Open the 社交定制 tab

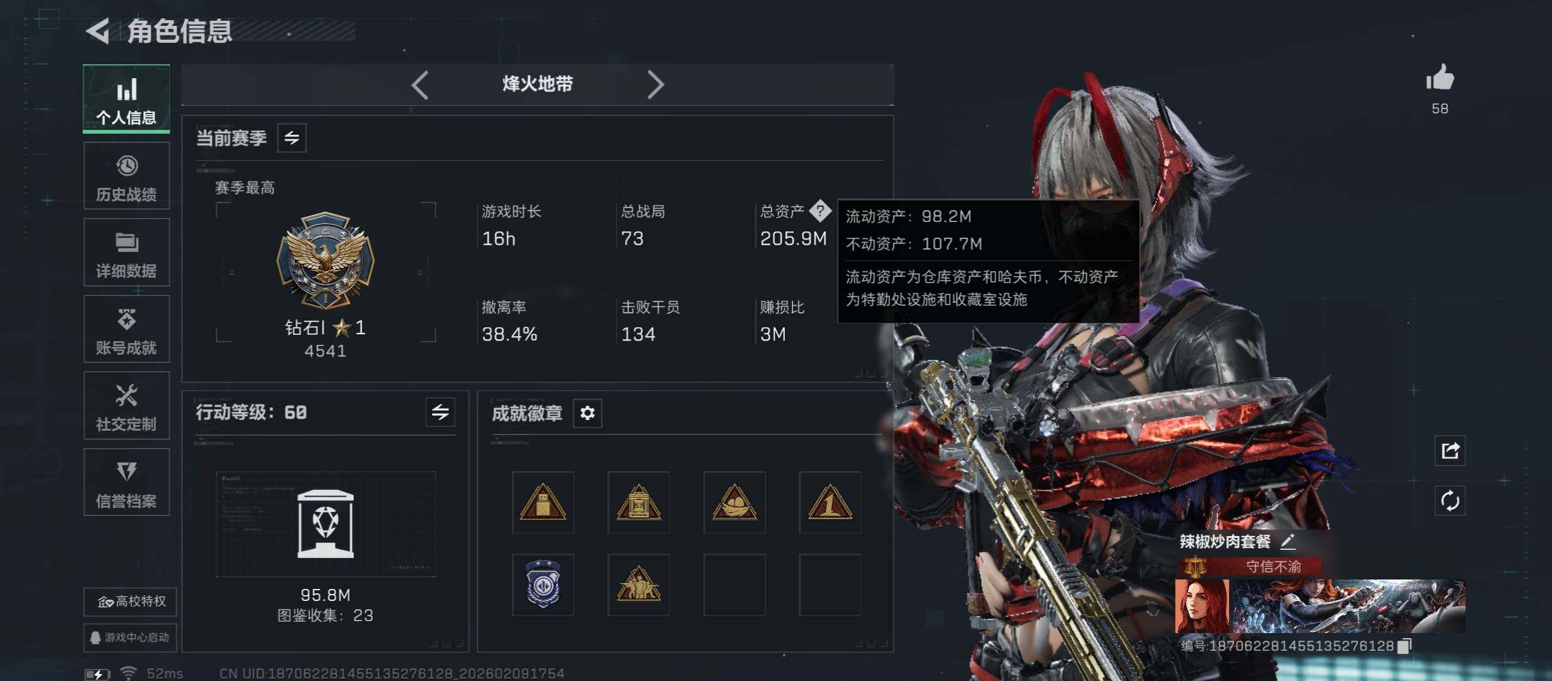(127, 405)
